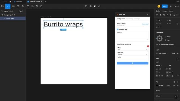Click the Align vertical centers icon

pos(171,15)
